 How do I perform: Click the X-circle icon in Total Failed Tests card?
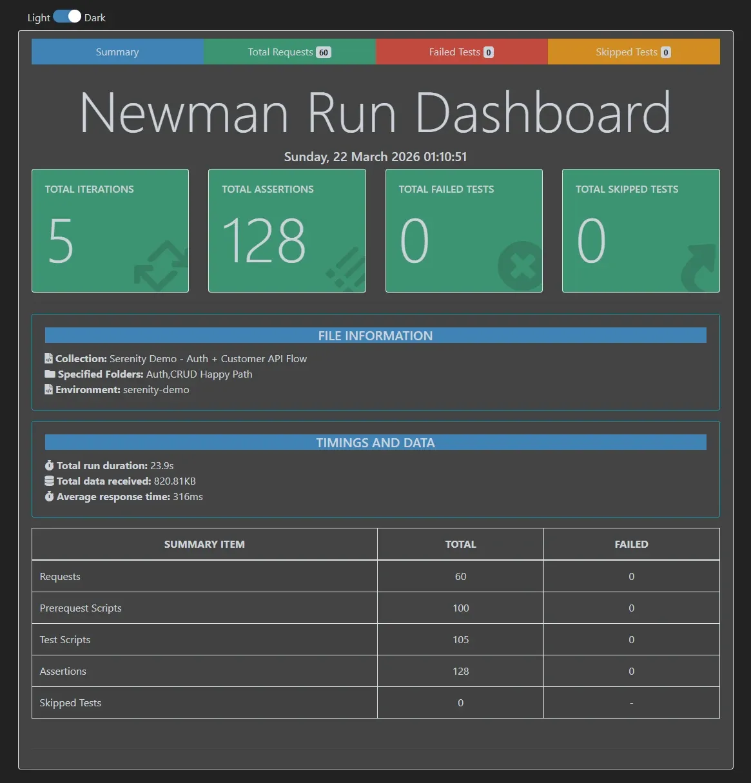click(x=520, y=266)
